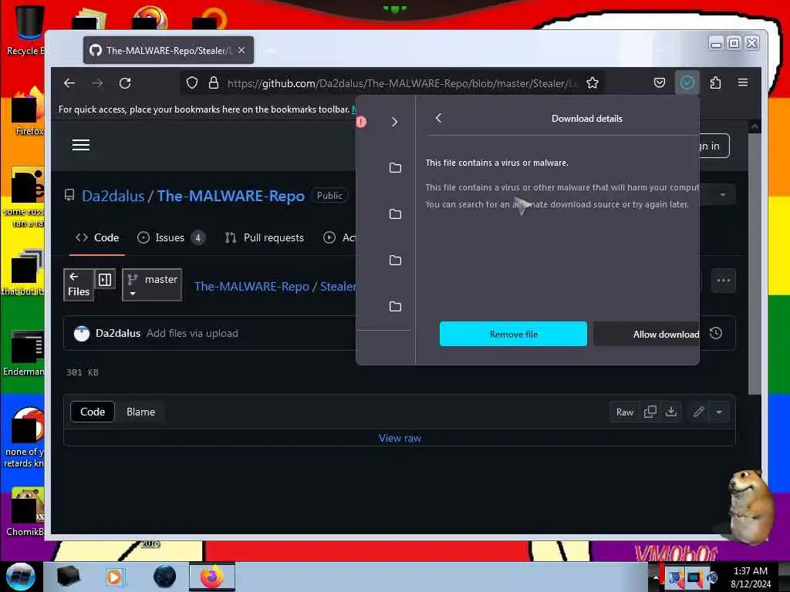The image size is (790, 592).
Task: Select the Code view button
Action: coord(93,412)
